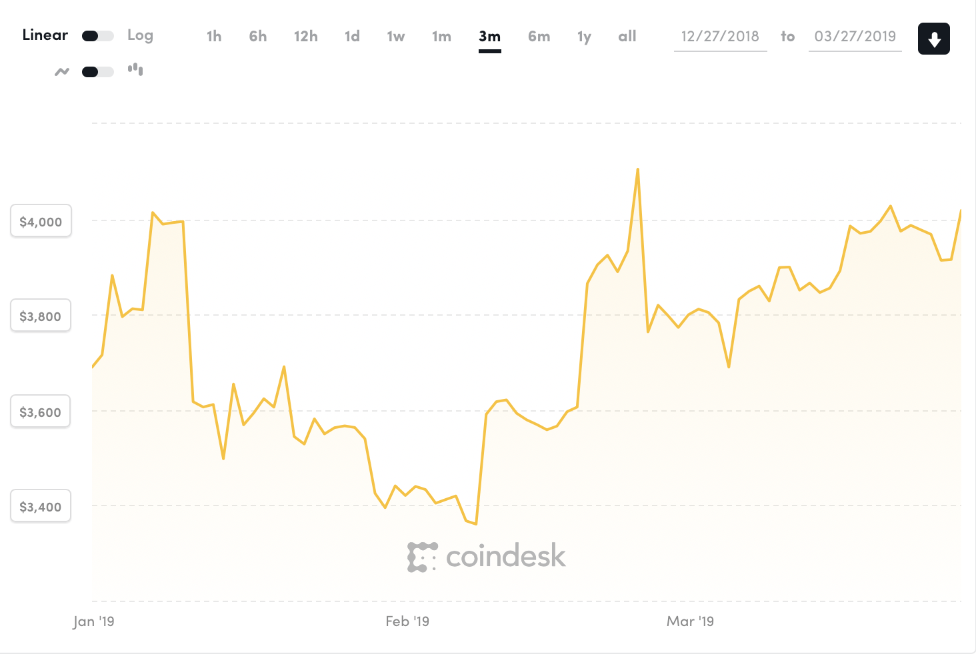Click the 03/27/2019 end date field
This screenshot has width=976, height=654.
855,37
